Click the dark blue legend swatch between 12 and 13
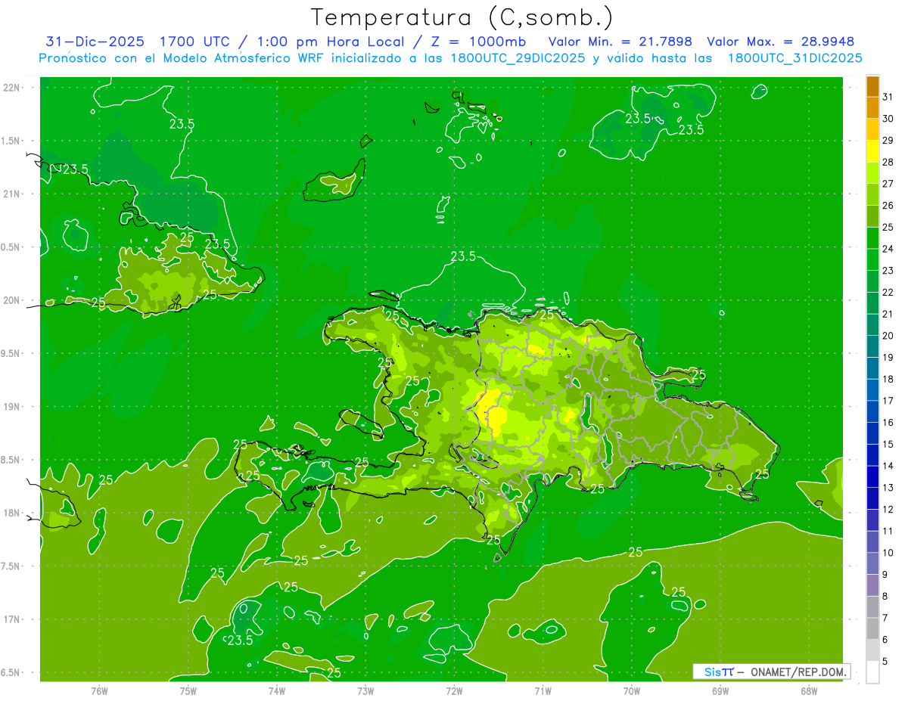908x701 pixels. [x=872, y=498]
